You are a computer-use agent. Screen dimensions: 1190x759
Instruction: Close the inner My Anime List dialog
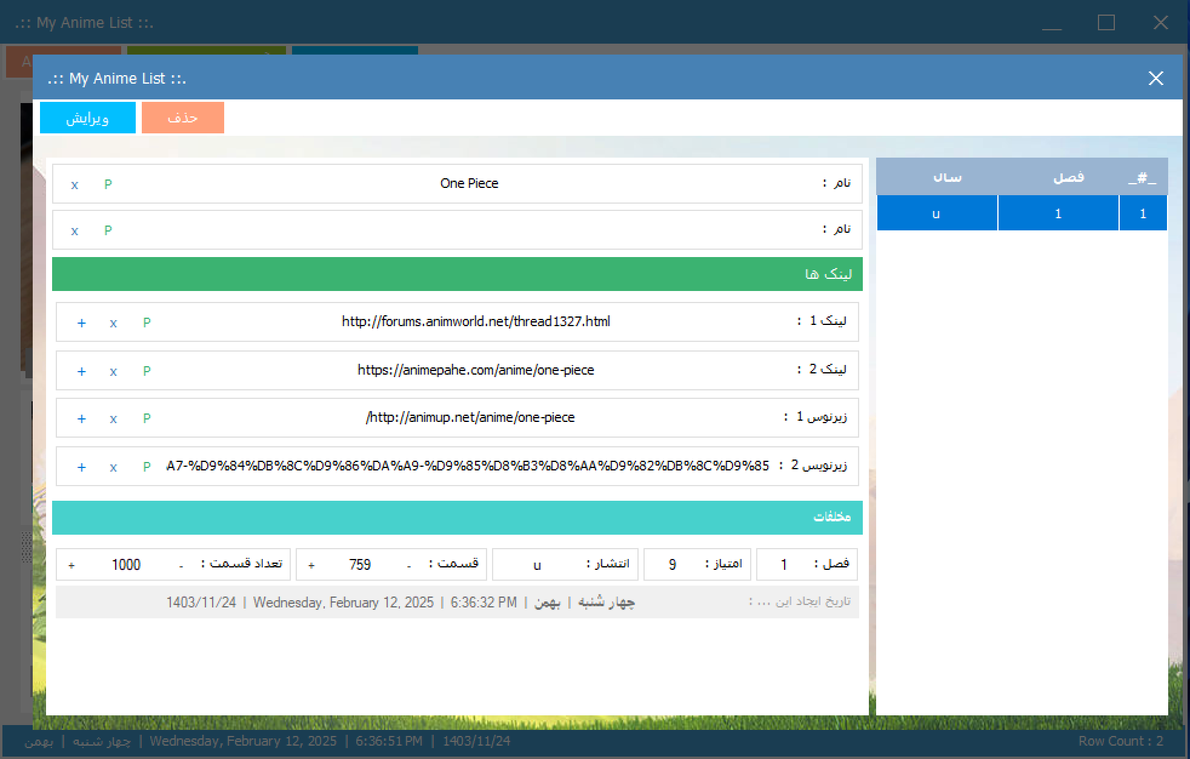click(1155, 78)
